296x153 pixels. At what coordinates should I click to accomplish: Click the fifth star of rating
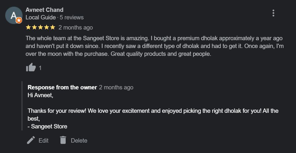point(52,27)
